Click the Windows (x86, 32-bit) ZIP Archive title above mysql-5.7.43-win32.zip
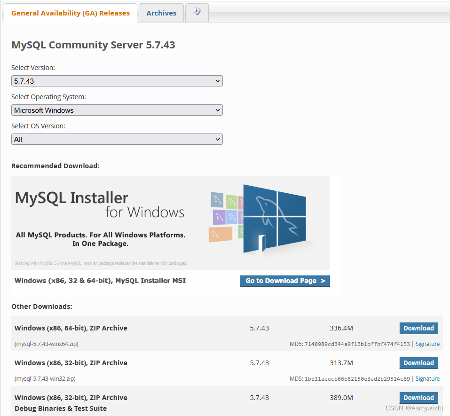450x416 pixels. pos(71,362)
